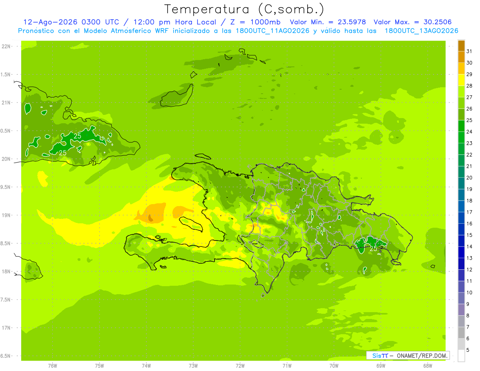Click the "SisTT" logo text
The image size is (480, 371).
[380, 355]
